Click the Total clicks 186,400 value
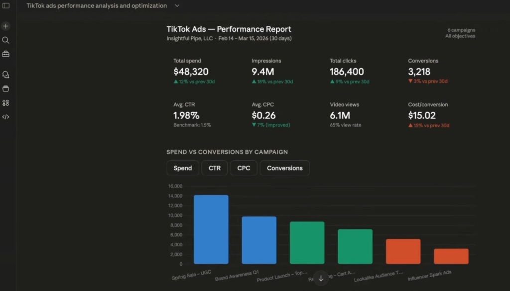The image size is (510, 291). (x=347, y=72)
